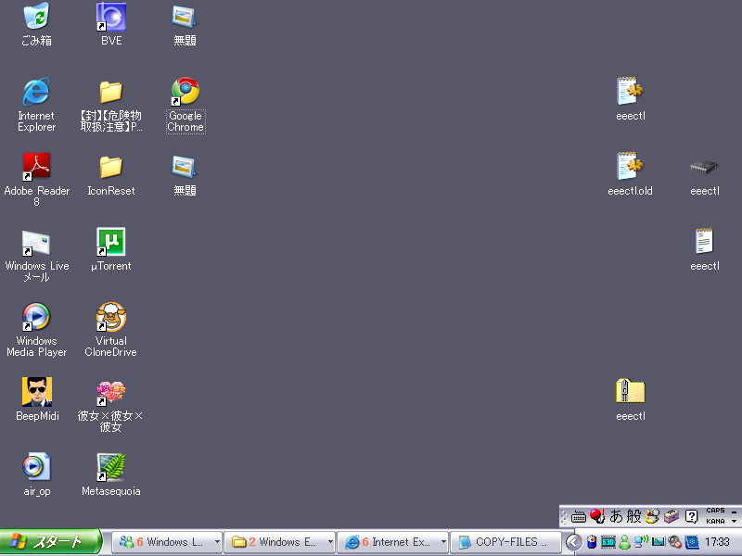742x556 pixels.
Task: Click the Internet Explorer taskbar group button
Action: click(x=388, y=542)
